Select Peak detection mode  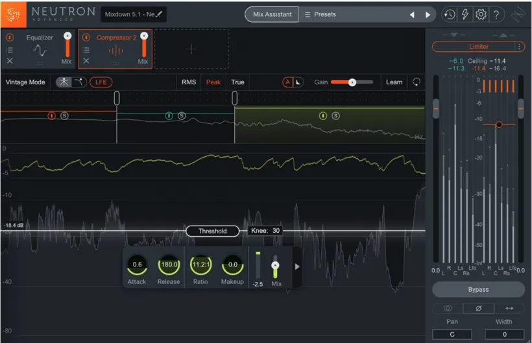(x=213, y=82)
